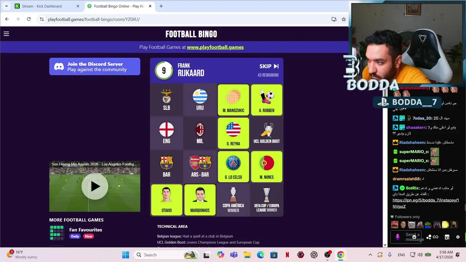The height and width of the screenshot is (262, 466).
Task: Choose the MIL AC Milan cell
Action: (200, 133)
